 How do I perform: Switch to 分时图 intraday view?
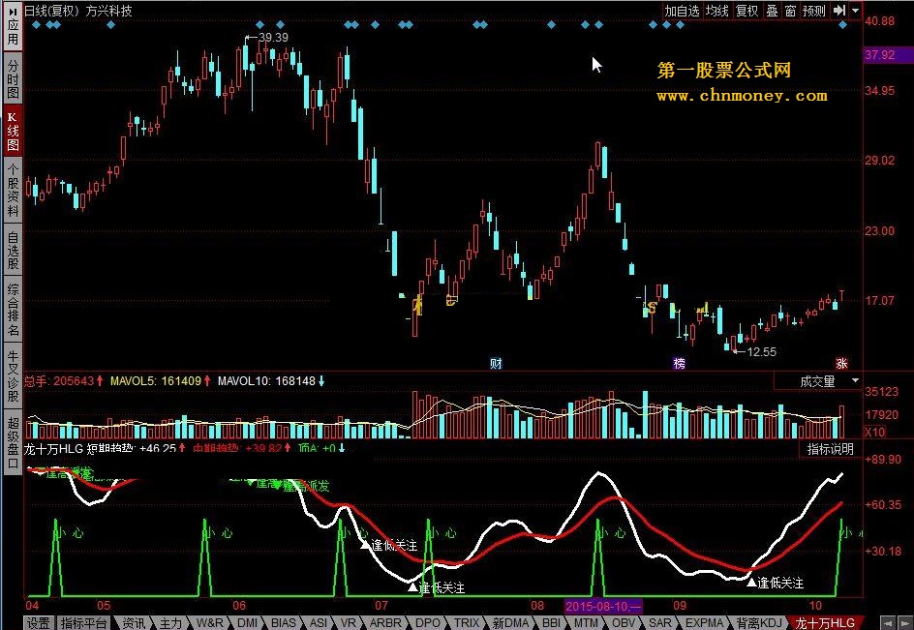tap(13, 79)
